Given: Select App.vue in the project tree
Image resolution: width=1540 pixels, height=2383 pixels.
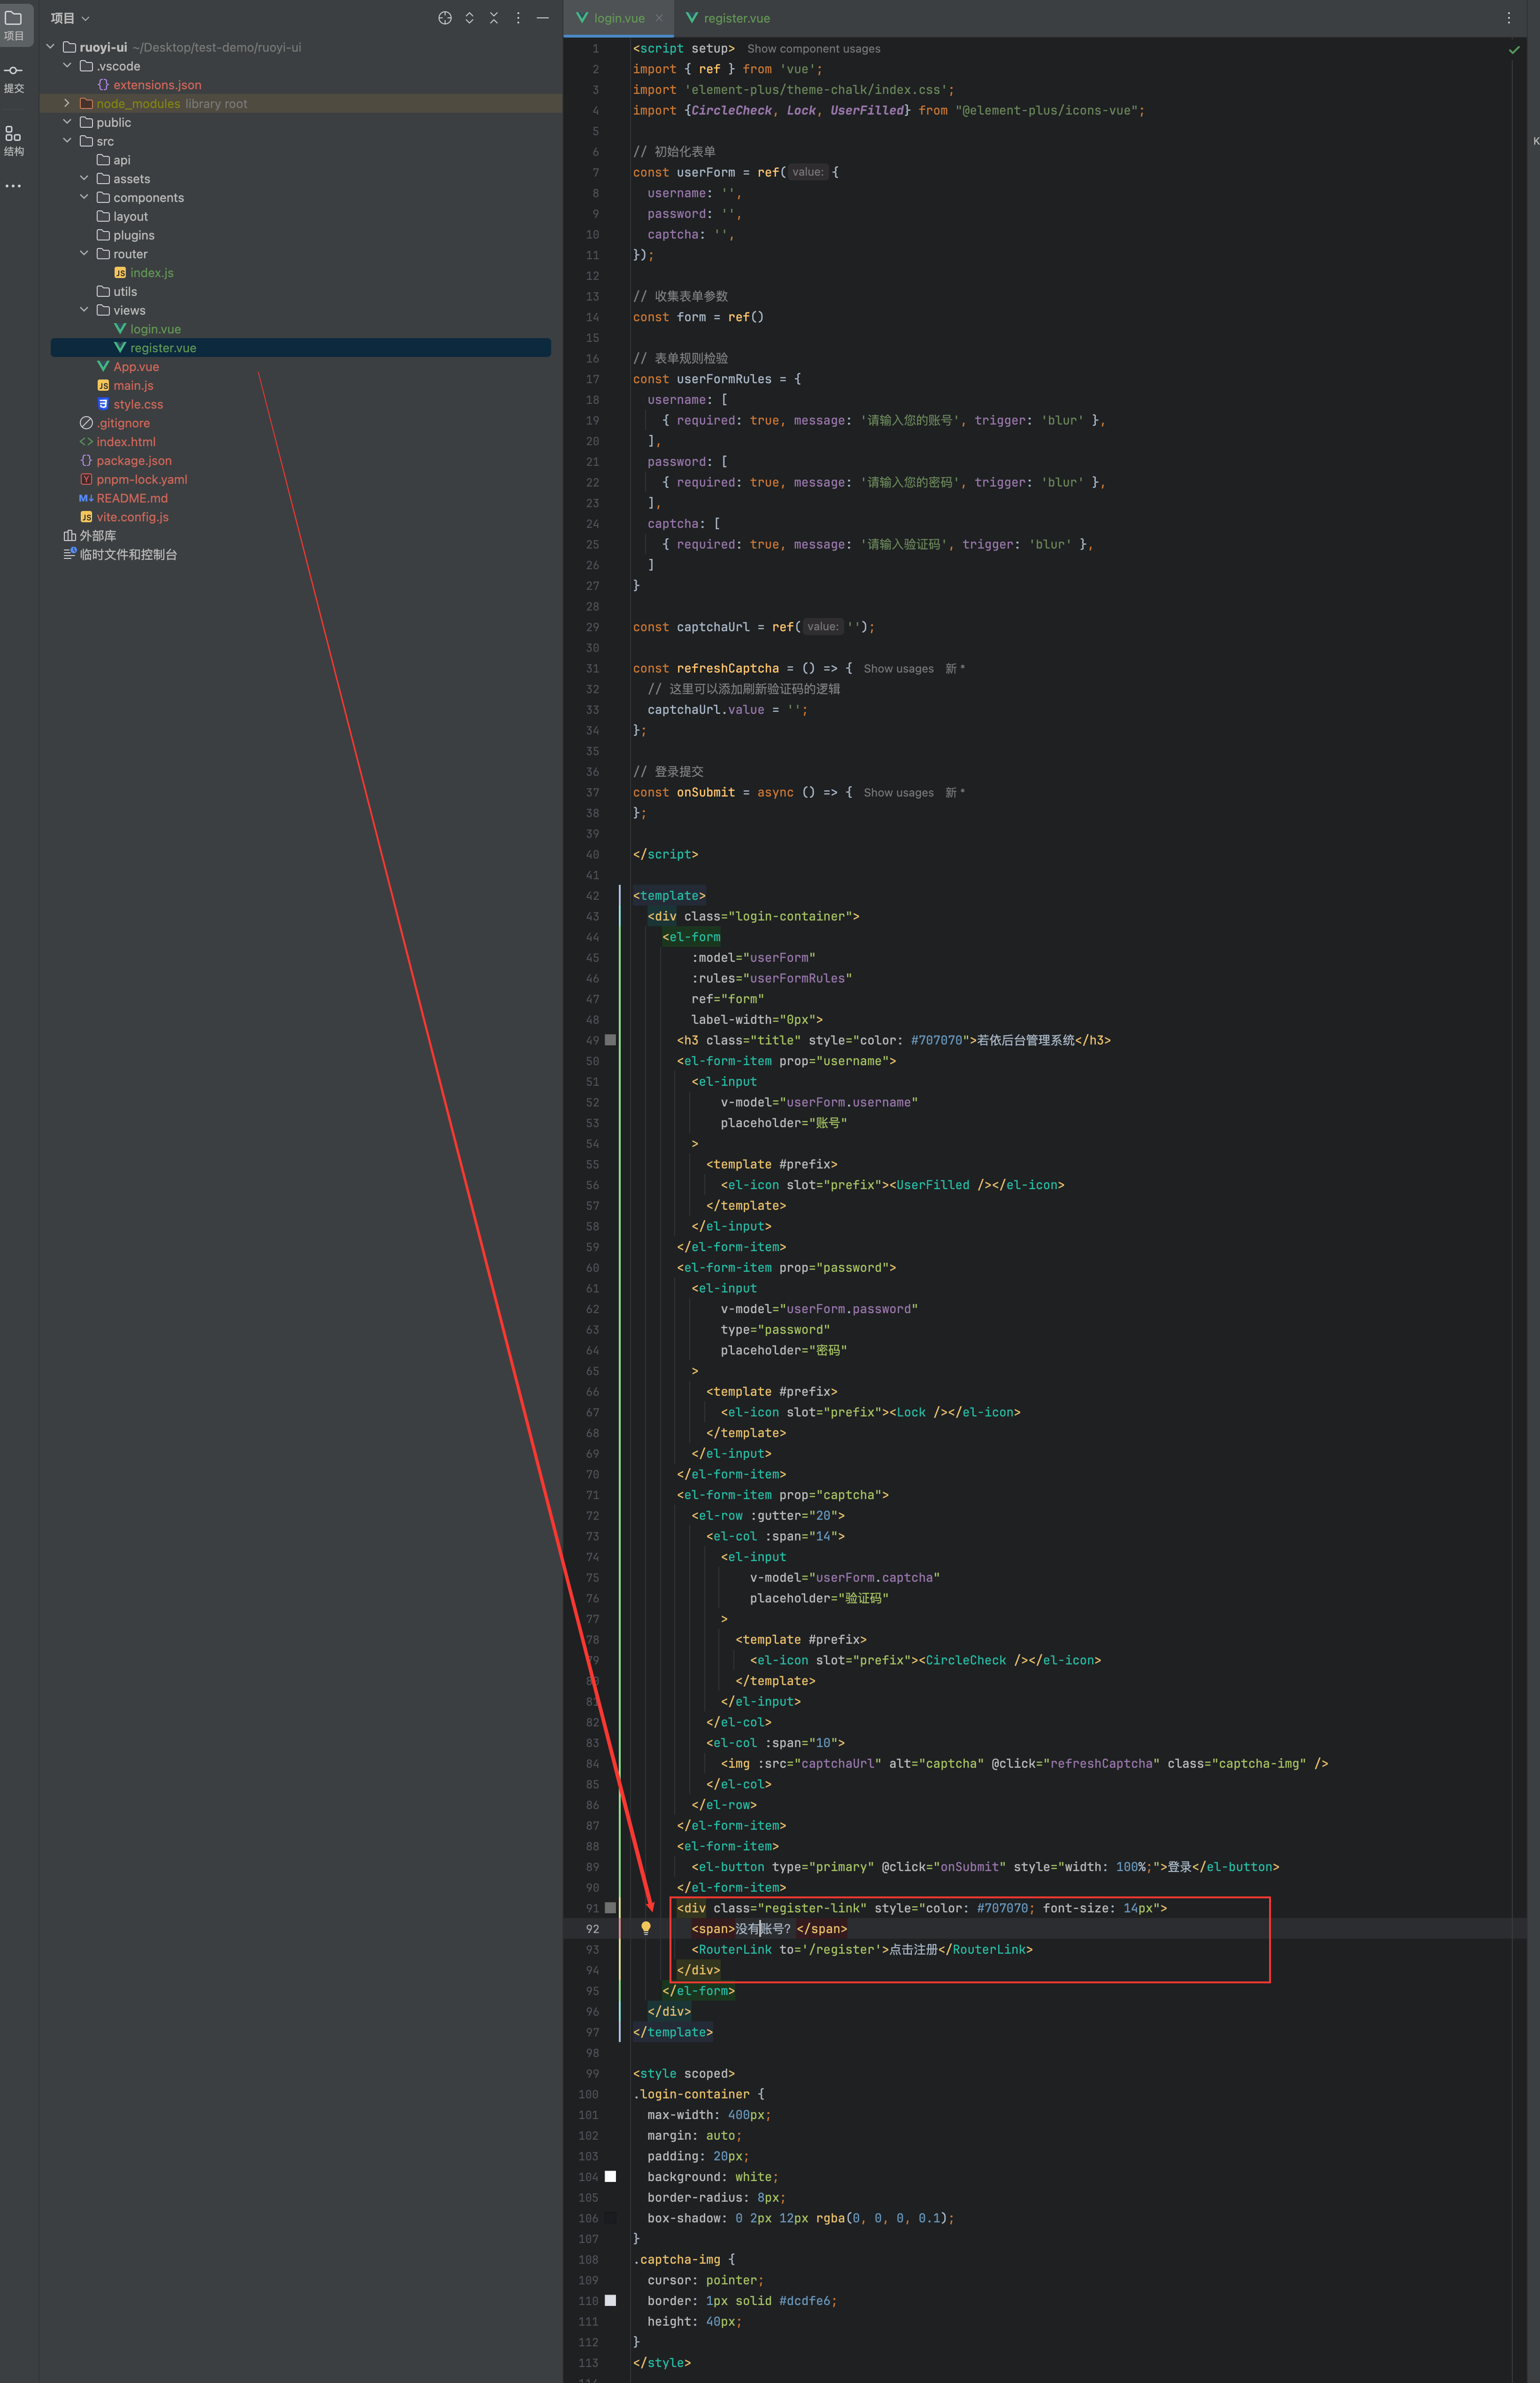Looking at the screenshot, I should tap(128, 367).
